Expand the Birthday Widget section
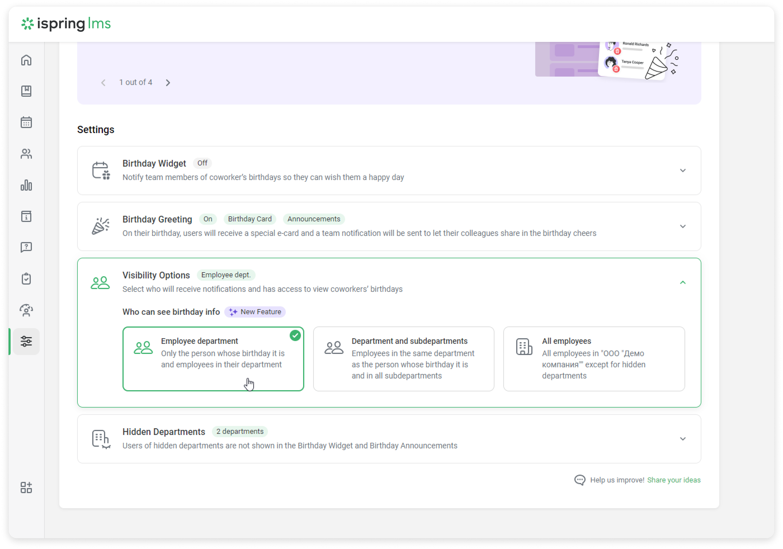This screenshot has width=783, height=549. click(682, 171)
